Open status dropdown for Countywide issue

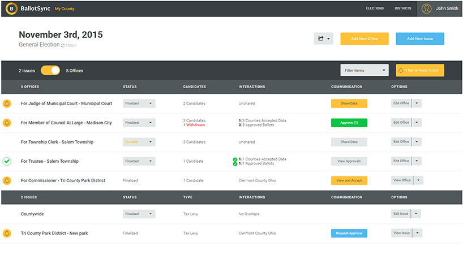[139, 214]
